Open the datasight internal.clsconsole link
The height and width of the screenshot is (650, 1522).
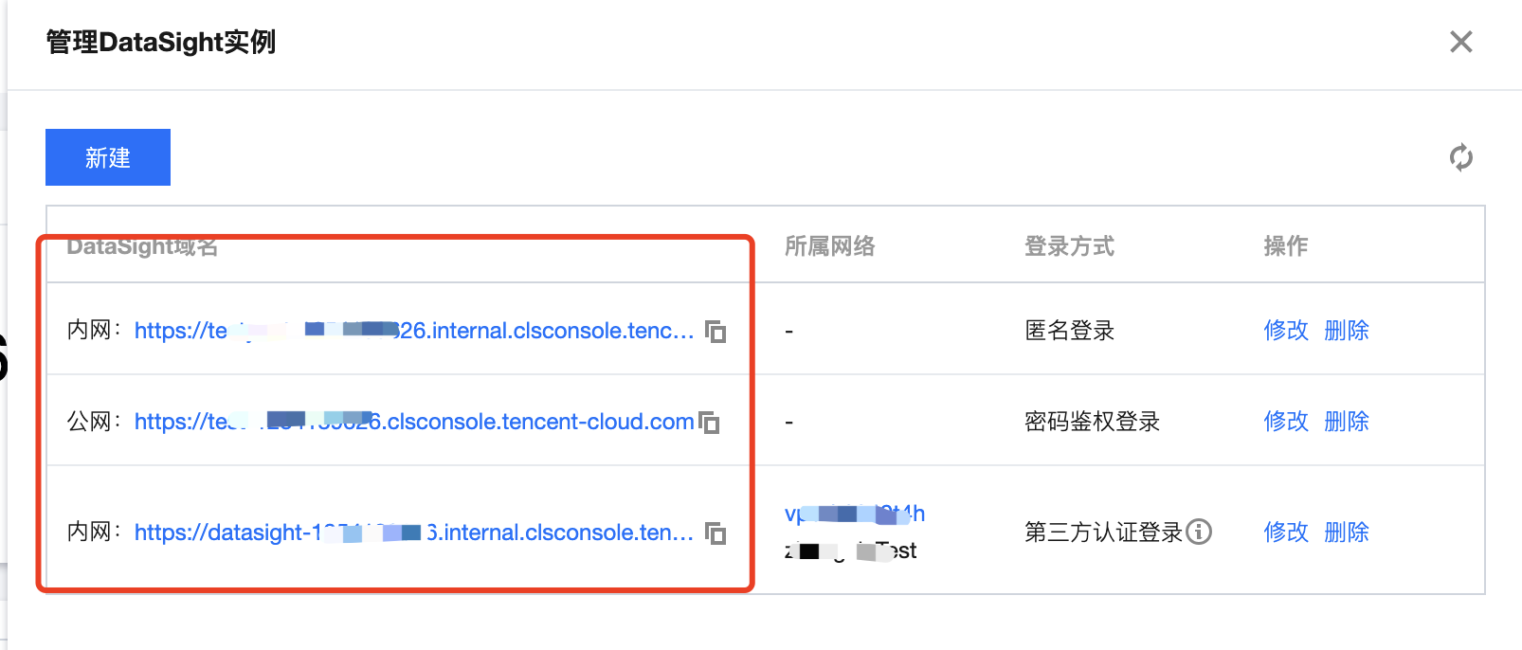point(414,533)
